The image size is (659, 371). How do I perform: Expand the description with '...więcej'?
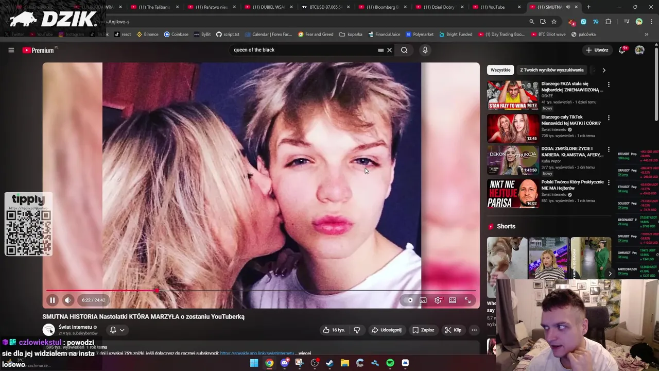coord(304,353)
